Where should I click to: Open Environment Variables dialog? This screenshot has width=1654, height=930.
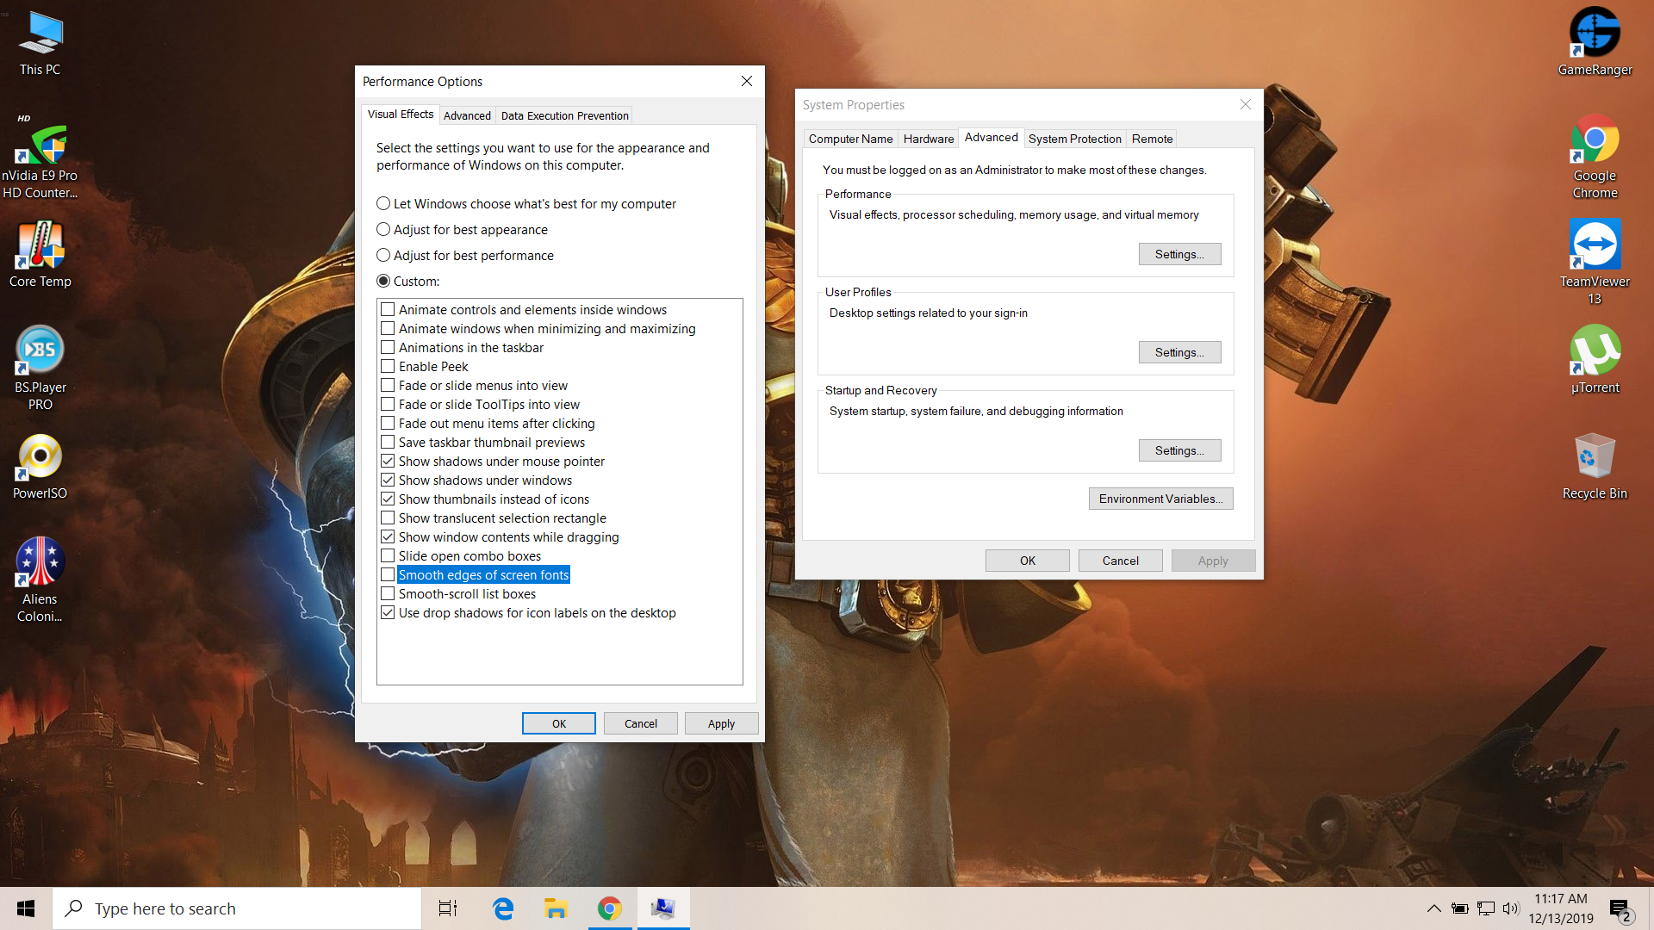pyautogui.click(x=1160, y=499)
